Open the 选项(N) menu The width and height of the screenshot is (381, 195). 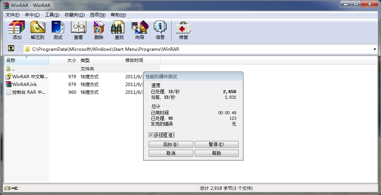coord(97,15)
